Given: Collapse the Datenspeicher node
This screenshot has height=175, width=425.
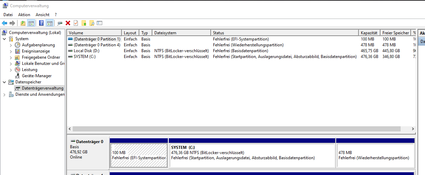Looking at the screenshot, I should coord(4,82).
